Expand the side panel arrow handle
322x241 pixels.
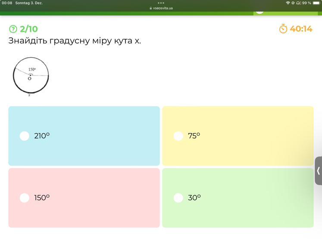click(319, 171)
